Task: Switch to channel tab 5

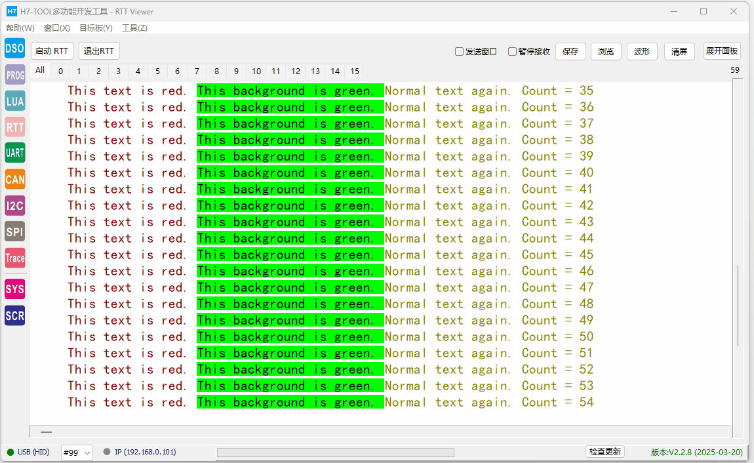Action: (158, 71)
